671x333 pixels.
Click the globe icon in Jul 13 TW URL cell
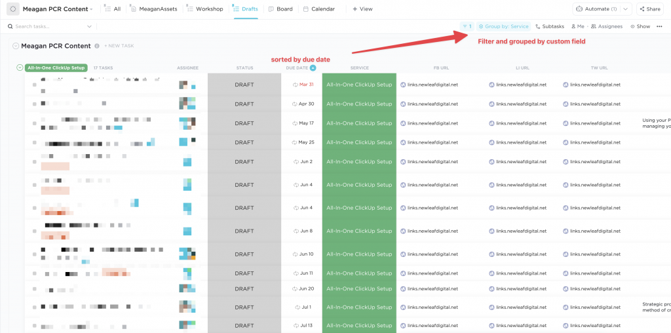coord(566,326)
